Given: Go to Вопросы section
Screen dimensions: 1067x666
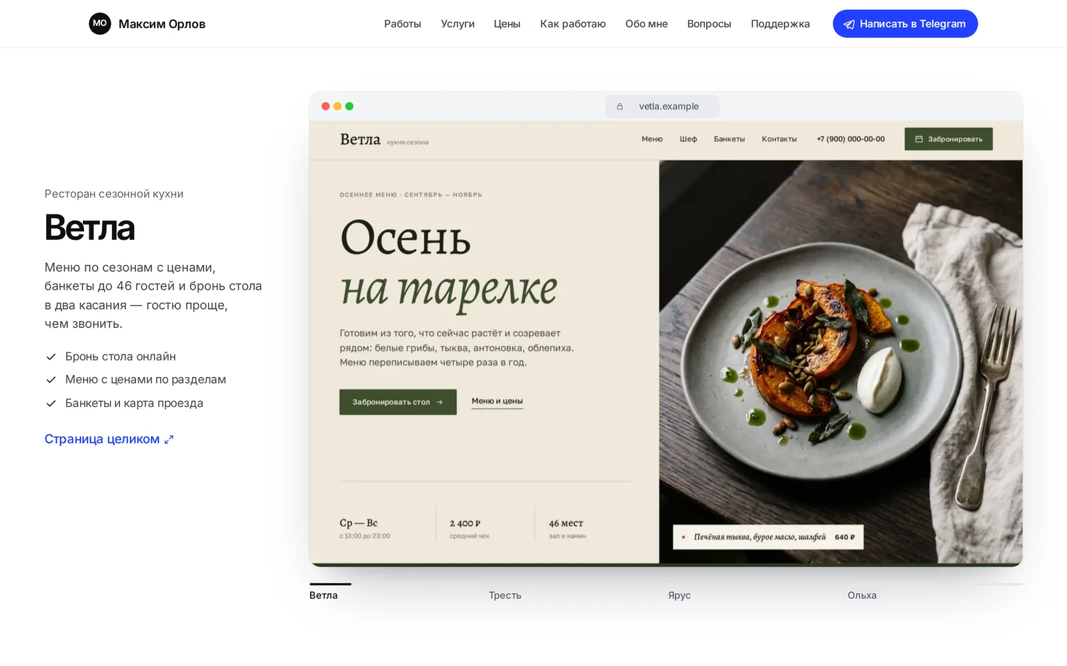Looking at the screenshot, I should click(709, 24).
